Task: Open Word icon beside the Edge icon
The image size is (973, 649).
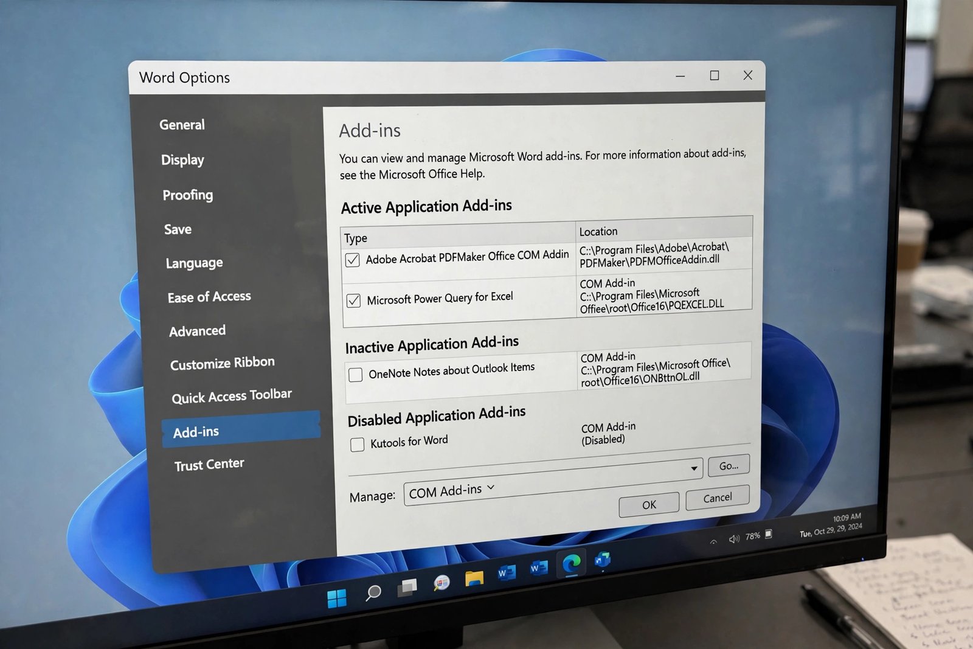Action: point(538,567)
